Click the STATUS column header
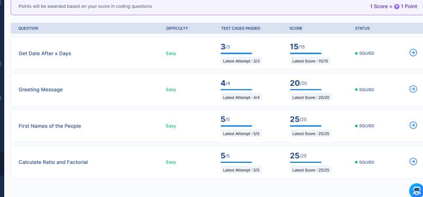This screenshot has width=423, height=197. point(362,28)
